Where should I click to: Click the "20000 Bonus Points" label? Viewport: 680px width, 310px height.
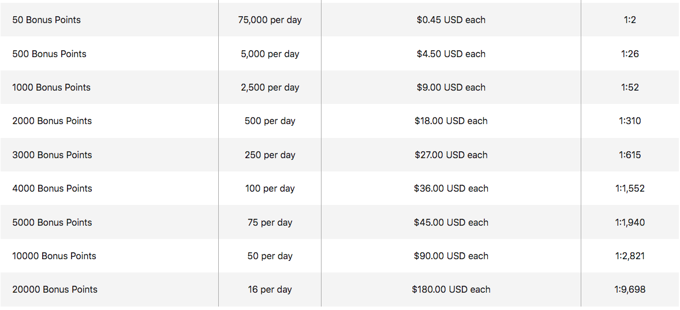(55, 289)
